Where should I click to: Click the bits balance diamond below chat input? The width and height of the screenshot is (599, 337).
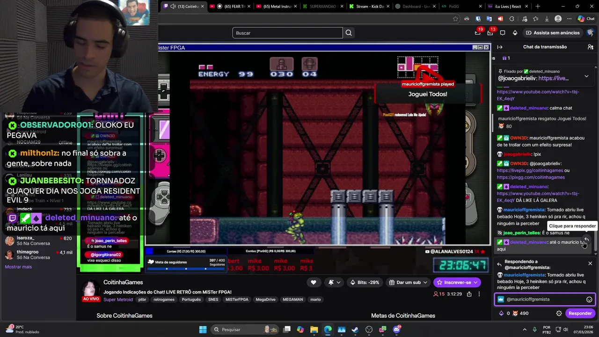point(501,314)
